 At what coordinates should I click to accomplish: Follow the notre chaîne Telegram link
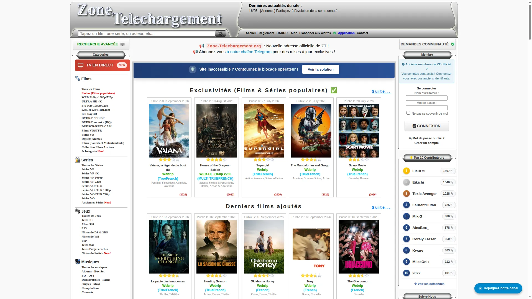(x=249, y=52)
